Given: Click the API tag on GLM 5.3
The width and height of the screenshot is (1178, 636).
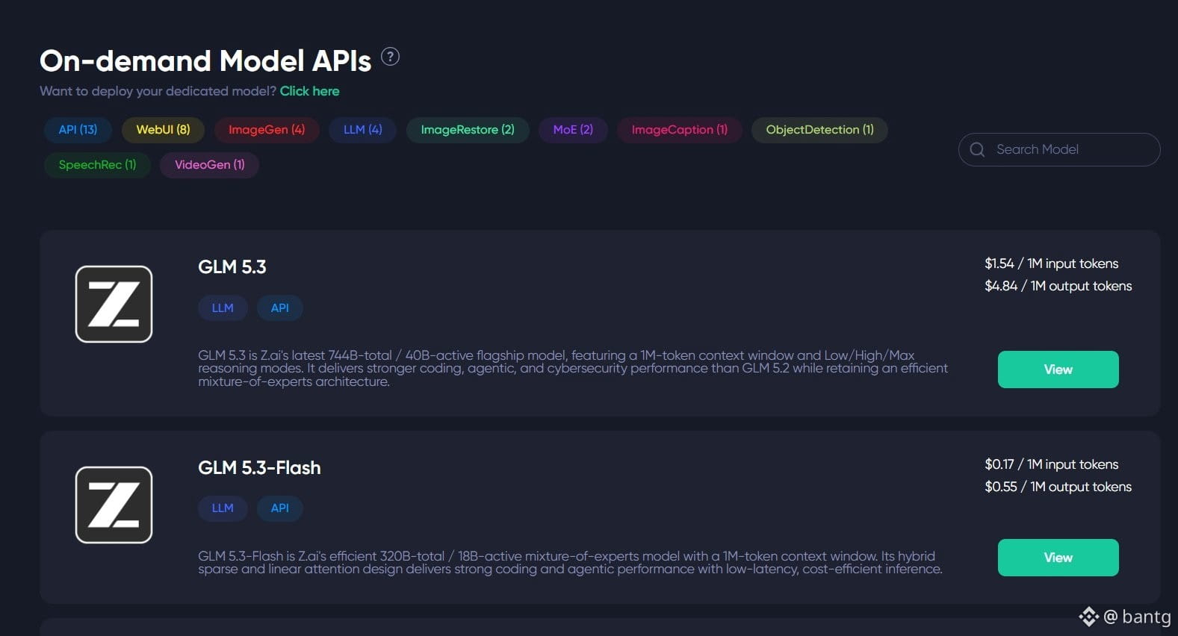Looking at the screenshot, I should pos(279,308).
